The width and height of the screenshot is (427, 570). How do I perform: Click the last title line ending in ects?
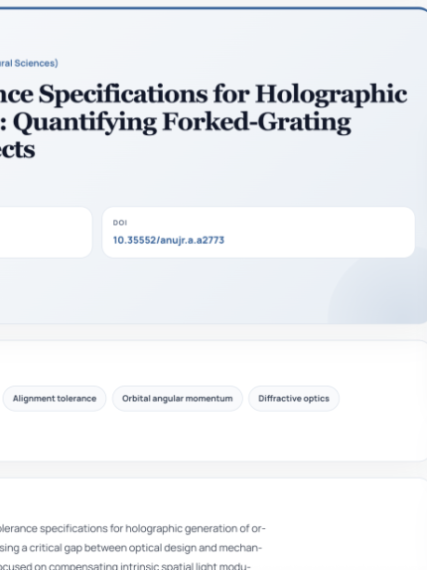18,150
